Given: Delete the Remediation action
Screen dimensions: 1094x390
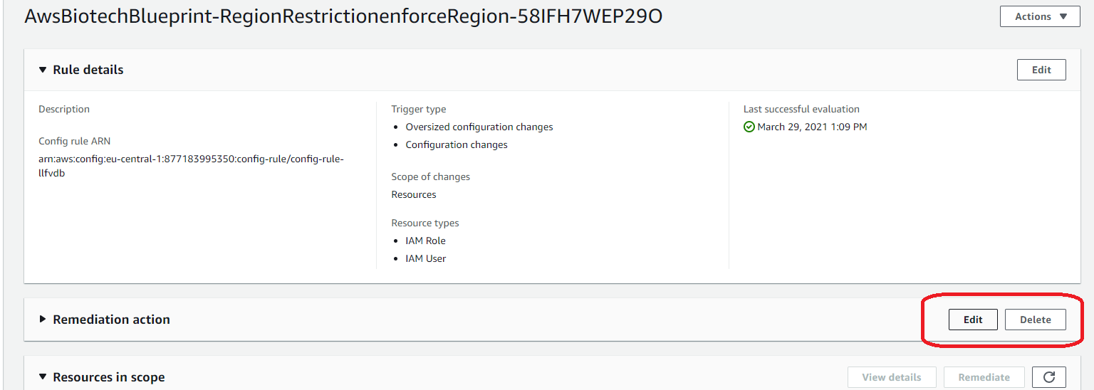Looking at the screenshot, I should point(1036,320).
